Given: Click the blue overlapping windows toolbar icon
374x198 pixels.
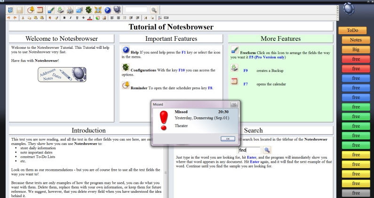Looking at the screenshot, I should 79,10.
